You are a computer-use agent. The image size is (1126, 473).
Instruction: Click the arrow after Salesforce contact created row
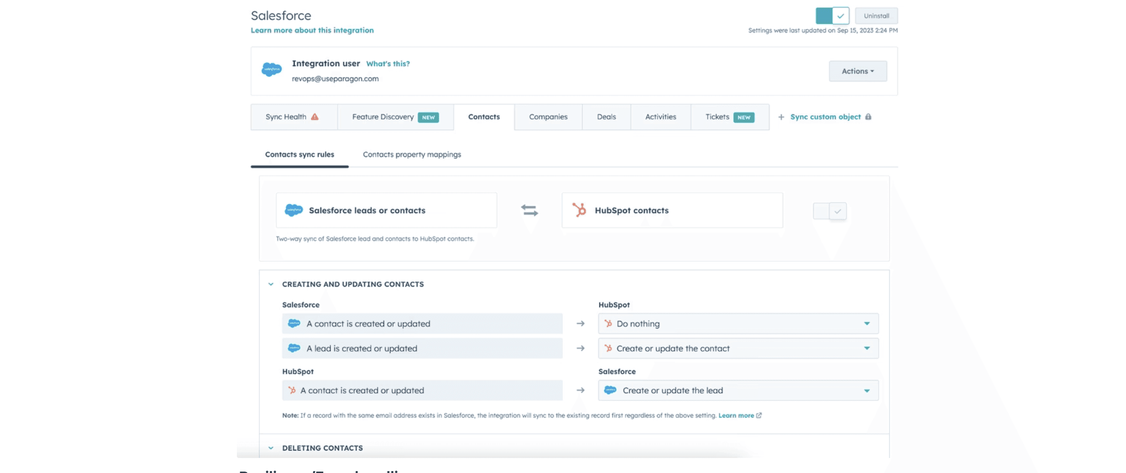[580, 323]
